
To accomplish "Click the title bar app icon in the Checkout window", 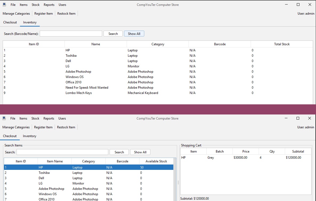I will point(4,118).
